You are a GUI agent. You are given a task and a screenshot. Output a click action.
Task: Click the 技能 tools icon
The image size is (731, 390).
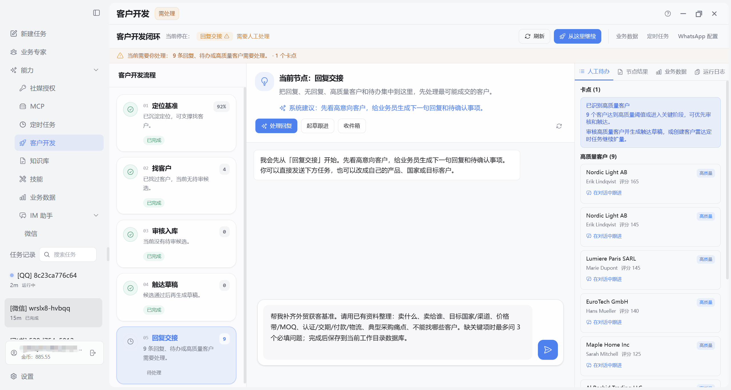pyautogui.click(x=23, y=179)
